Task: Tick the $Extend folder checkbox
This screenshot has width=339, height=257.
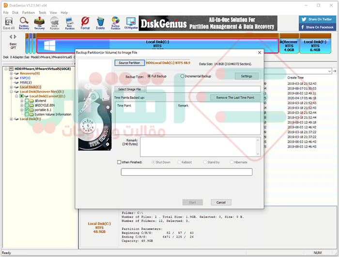Action: tap(27, 101)
